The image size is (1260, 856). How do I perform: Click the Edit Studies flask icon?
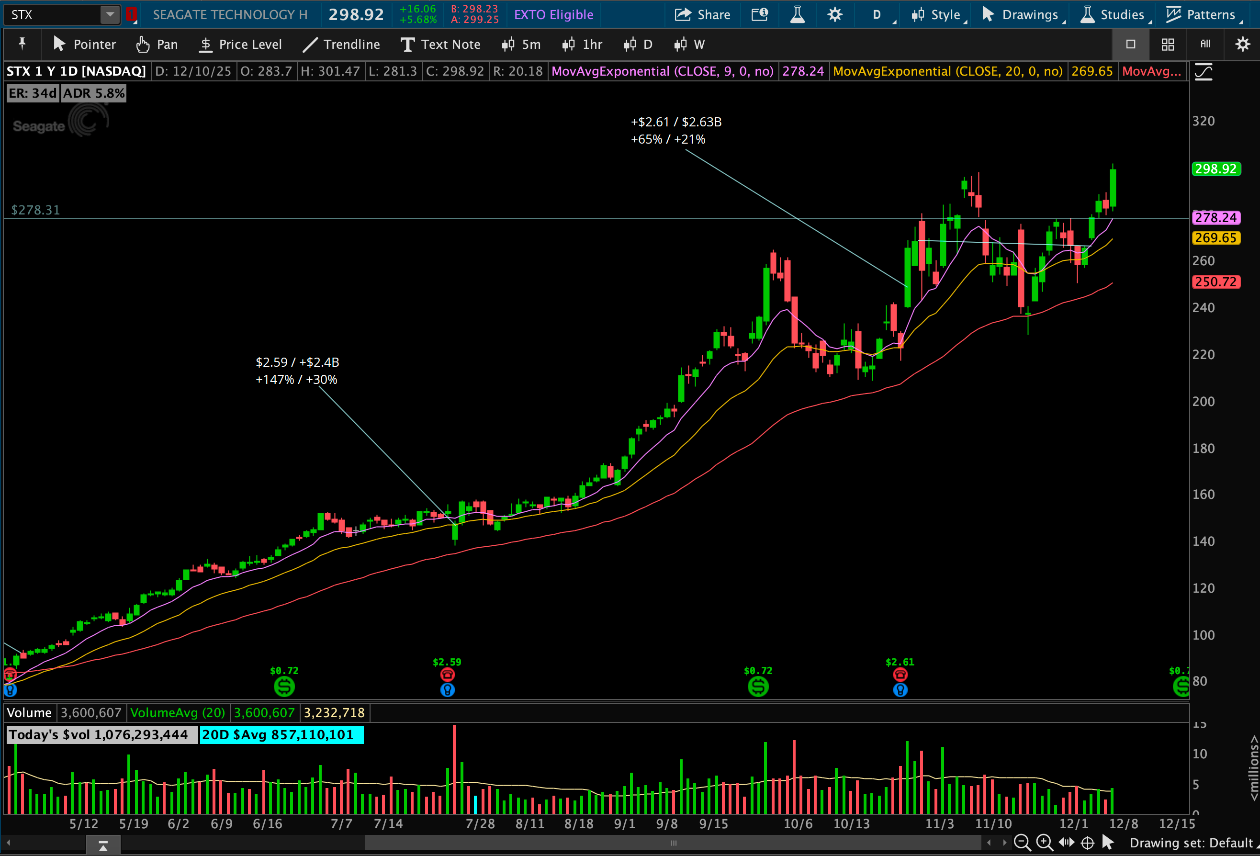click(797, 15)
